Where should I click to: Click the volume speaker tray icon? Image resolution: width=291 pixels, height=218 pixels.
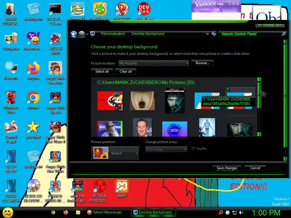click(241, 213)
